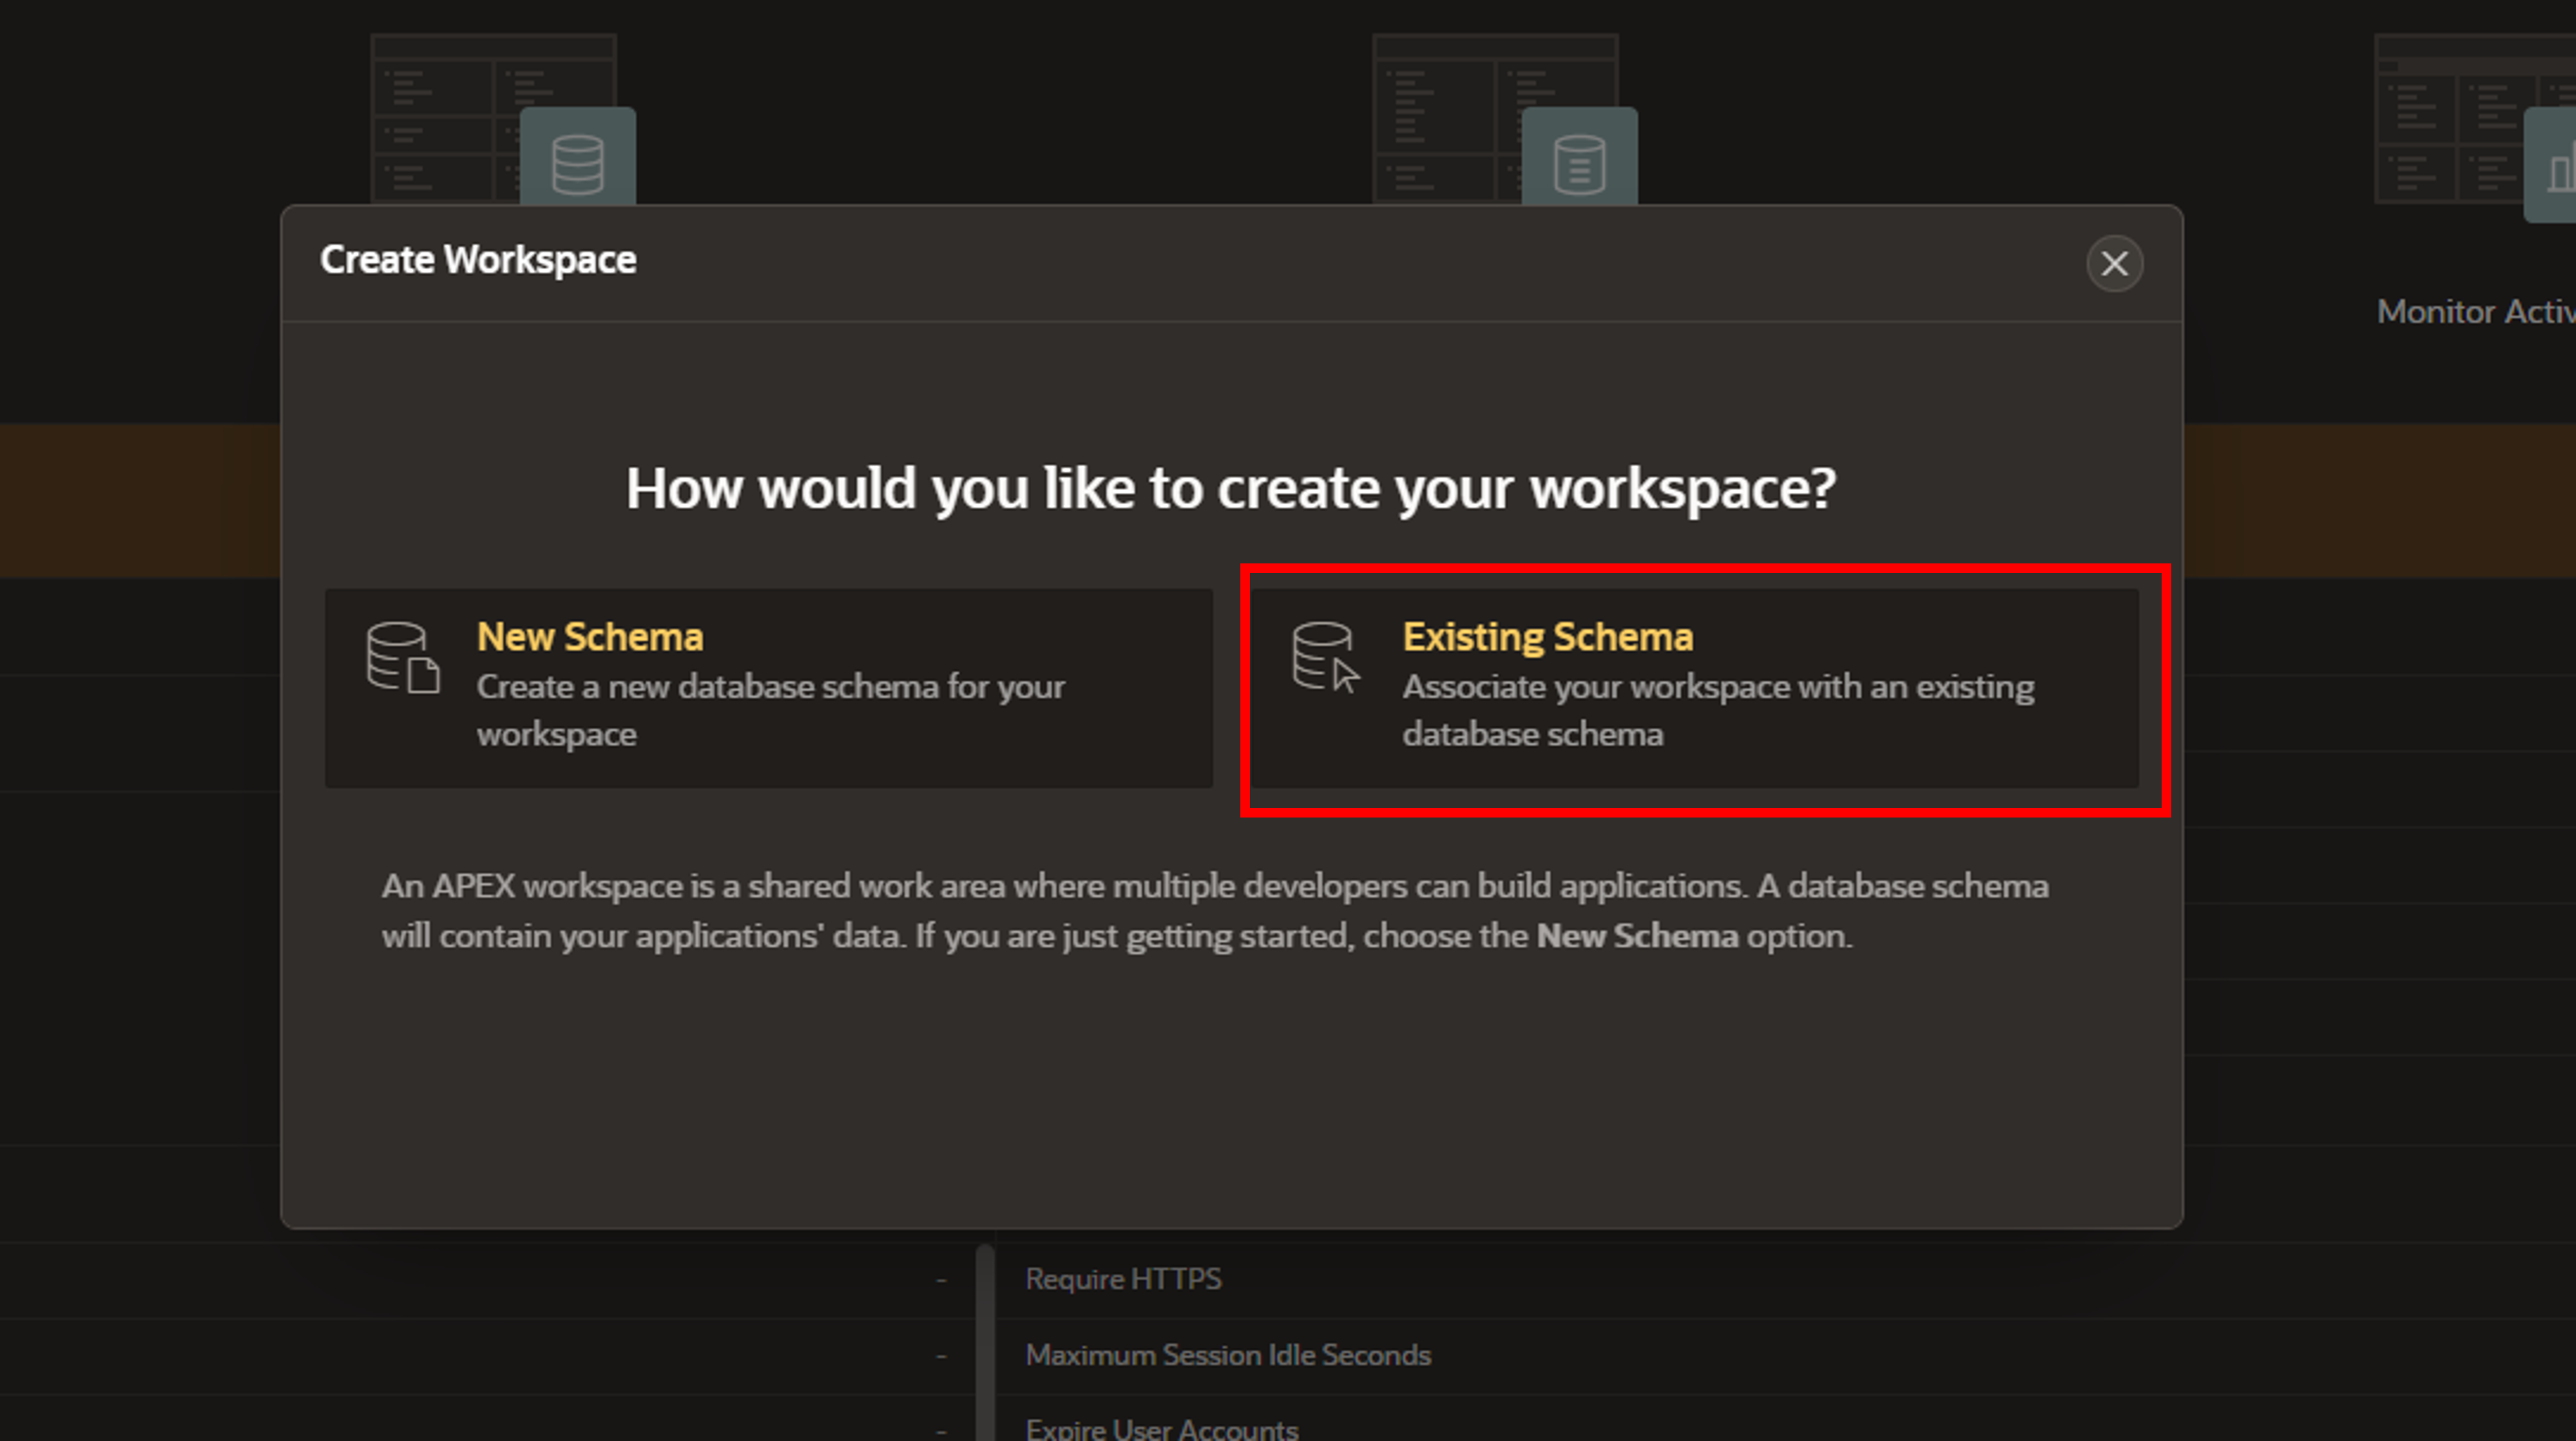Viewport: 2576px width, 1441px height.
Task: Select the New Schema title
Action: [589, 637]
